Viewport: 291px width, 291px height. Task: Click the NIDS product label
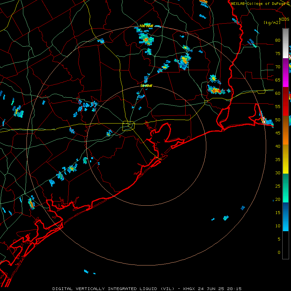pyautogui.click(x=284, y=19)
